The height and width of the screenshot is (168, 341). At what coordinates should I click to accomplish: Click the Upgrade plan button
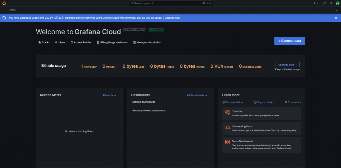[x=287, y=65]
